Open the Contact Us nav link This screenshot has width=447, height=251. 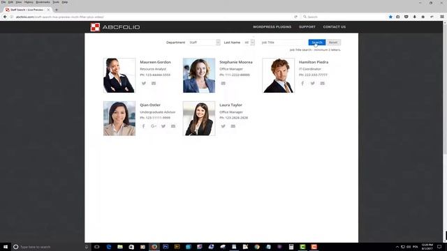click(335, 26)
